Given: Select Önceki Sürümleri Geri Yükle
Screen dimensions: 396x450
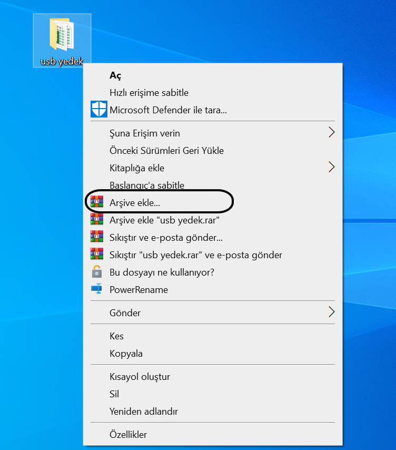Looking at the screenshot, I should pos(166,151).
